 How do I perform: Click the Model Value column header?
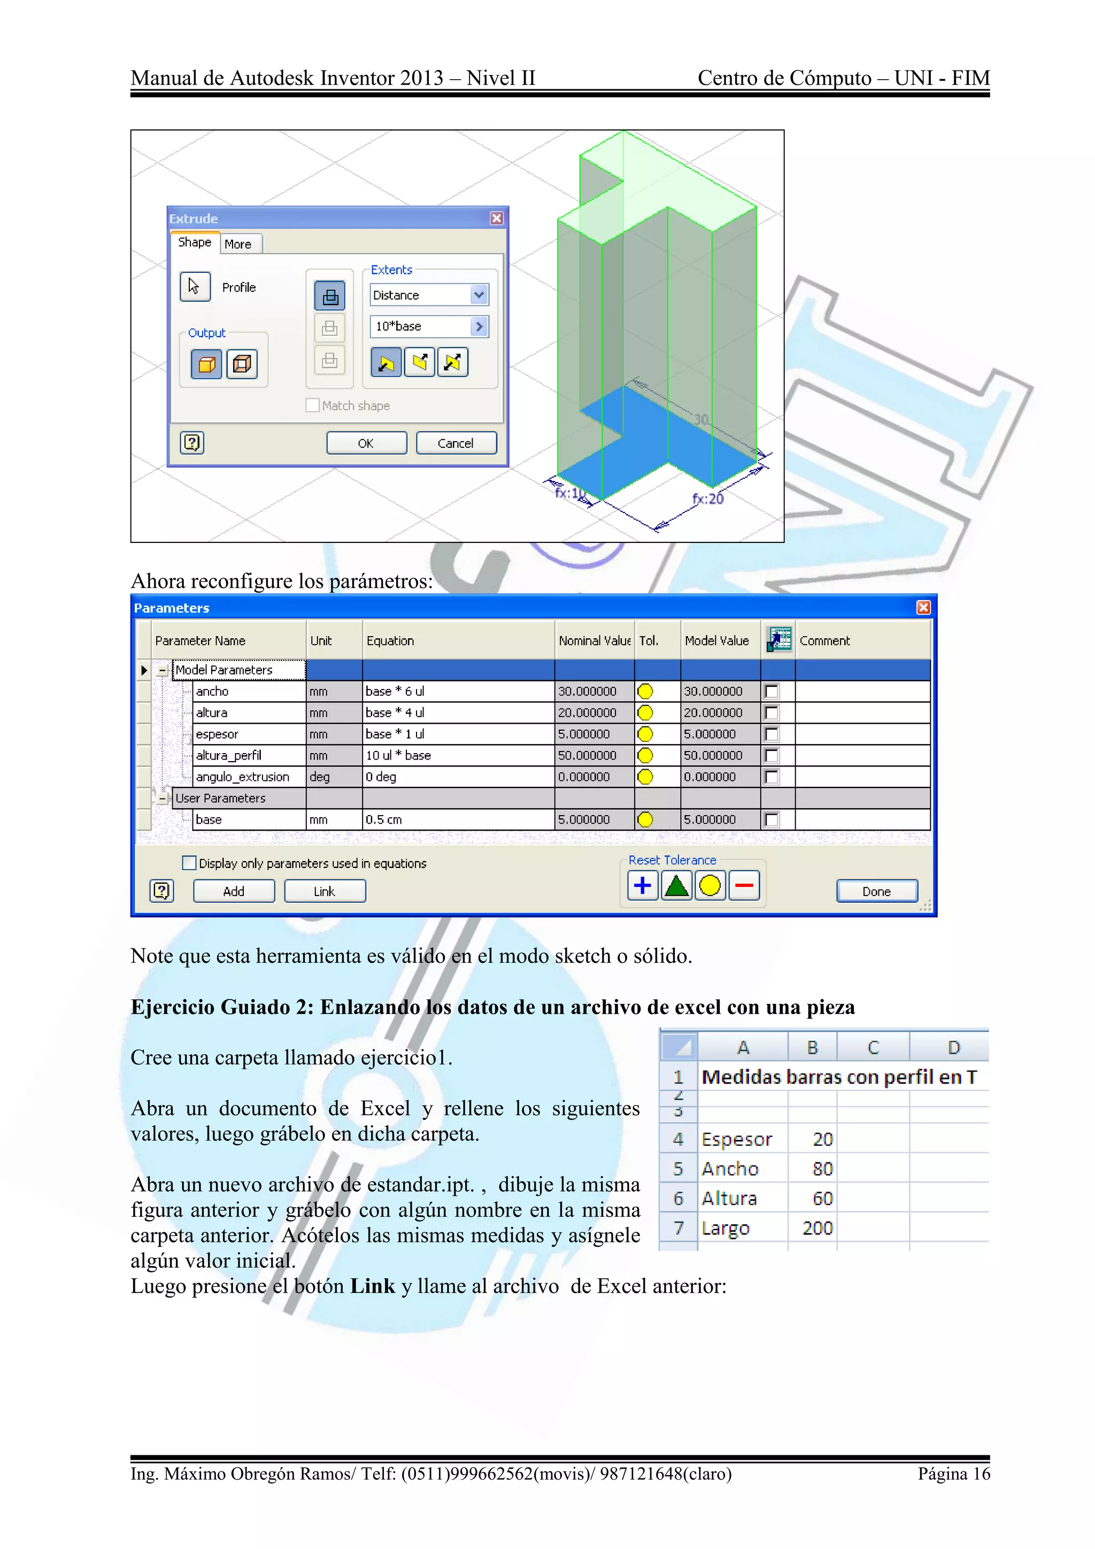tap(721, 640)
